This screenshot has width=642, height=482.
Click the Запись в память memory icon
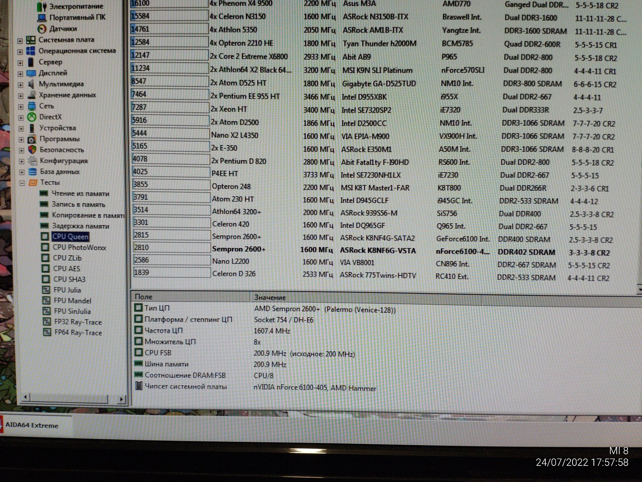[x=44, y=204]
